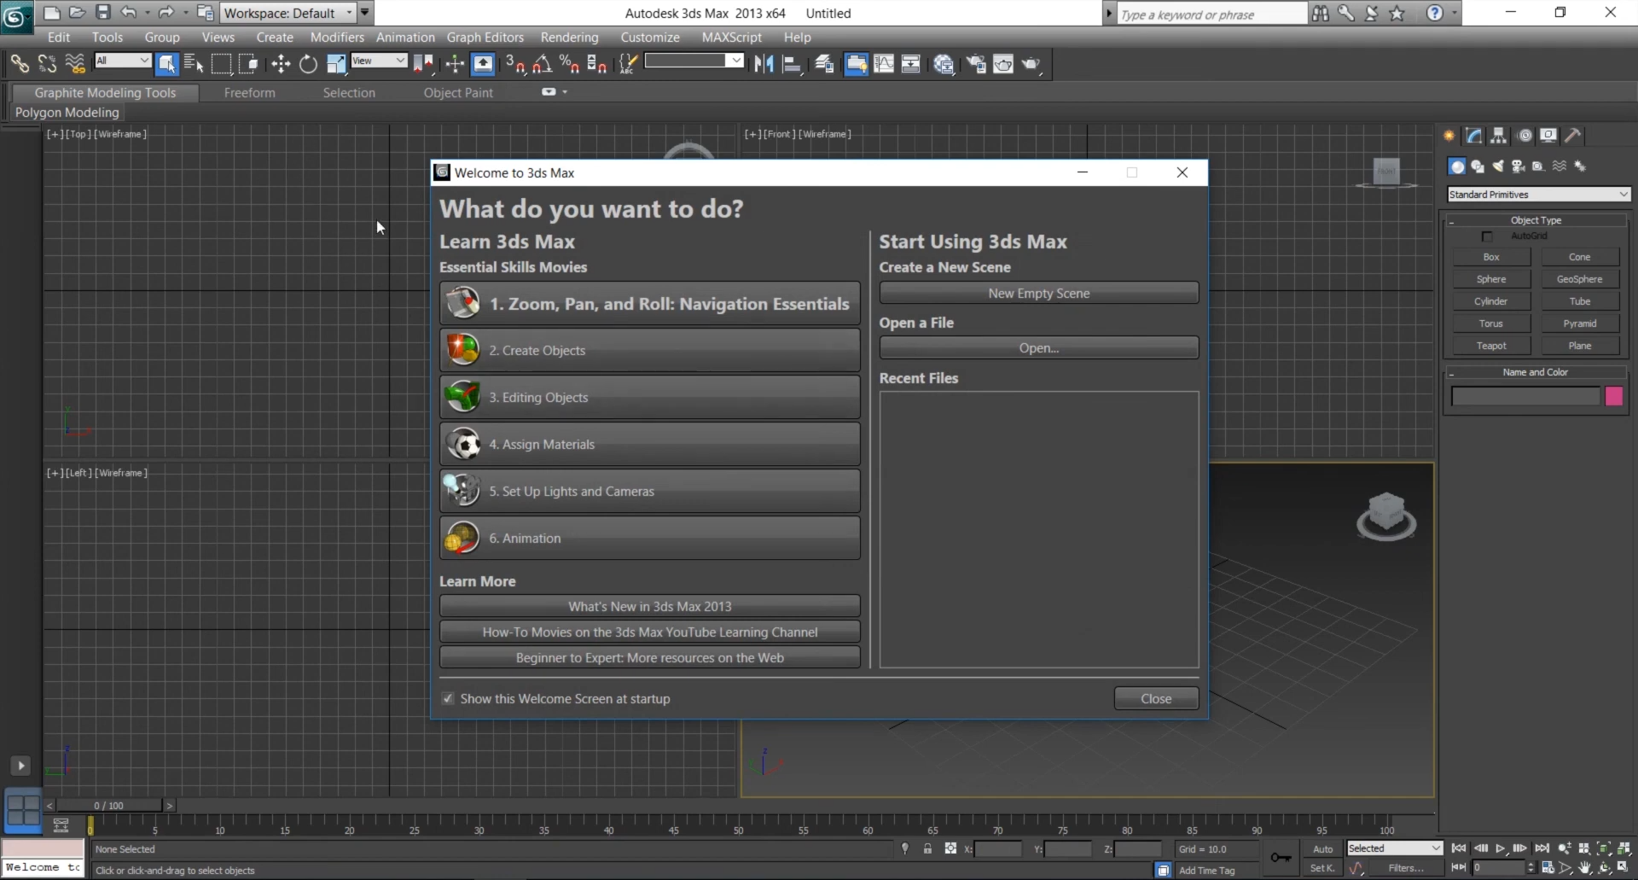This screenshot has width=1638, height=880.
Task: Click the pink object color swatch
Action: point(1613,396)
